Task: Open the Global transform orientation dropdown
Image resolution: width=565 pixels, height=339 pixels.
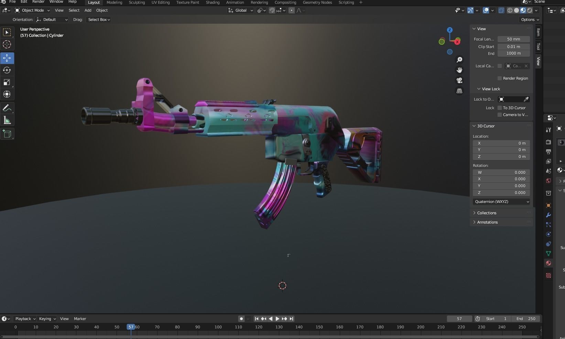Action: pos(241,10)
